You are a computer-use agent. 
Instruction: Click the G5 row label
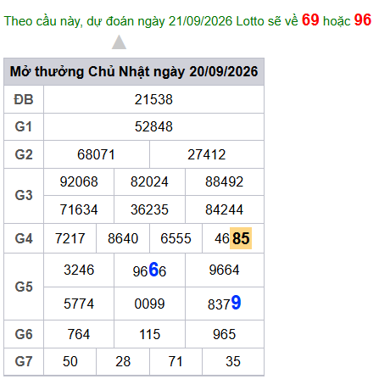tap(24, 287)
